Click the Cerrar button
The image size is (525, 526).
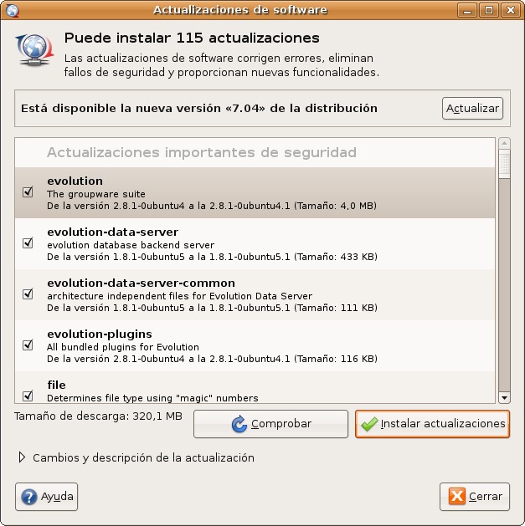point(475,497)
